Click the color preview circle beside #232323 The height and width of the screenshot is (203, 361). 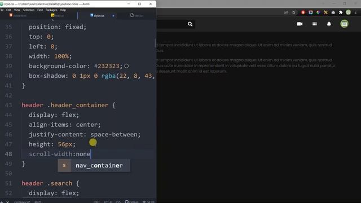click(x=126, y=66)
